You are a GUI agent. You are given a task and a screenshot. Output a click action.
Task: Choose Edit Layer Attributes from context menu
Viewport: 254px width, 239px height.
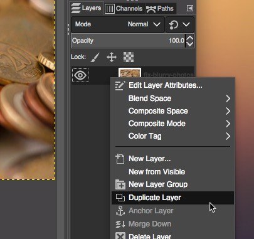(x=172, y=85)
